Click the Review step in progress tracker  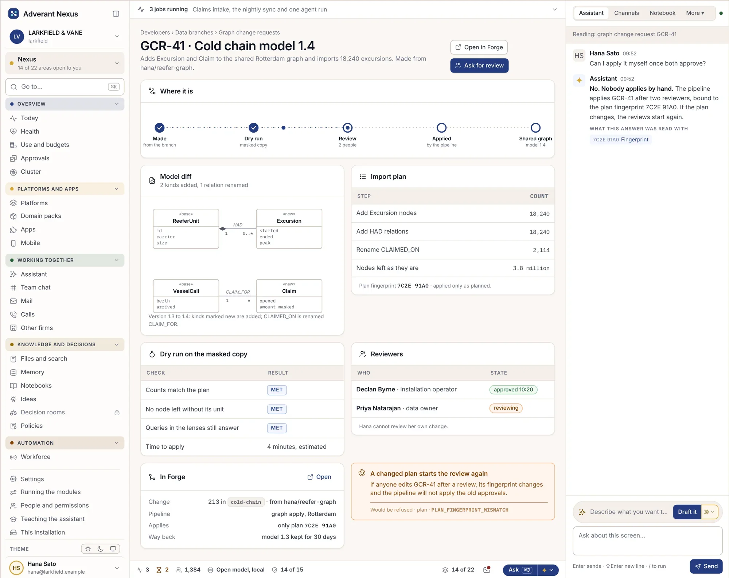tap(347, 128)
